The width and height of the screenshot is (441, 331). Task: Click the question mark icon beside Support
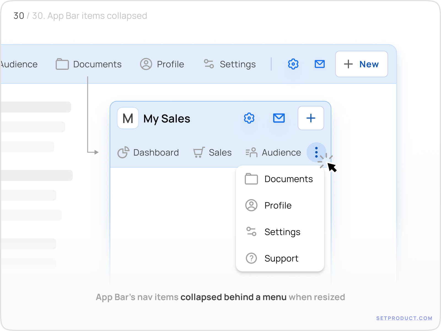point(251,258)
